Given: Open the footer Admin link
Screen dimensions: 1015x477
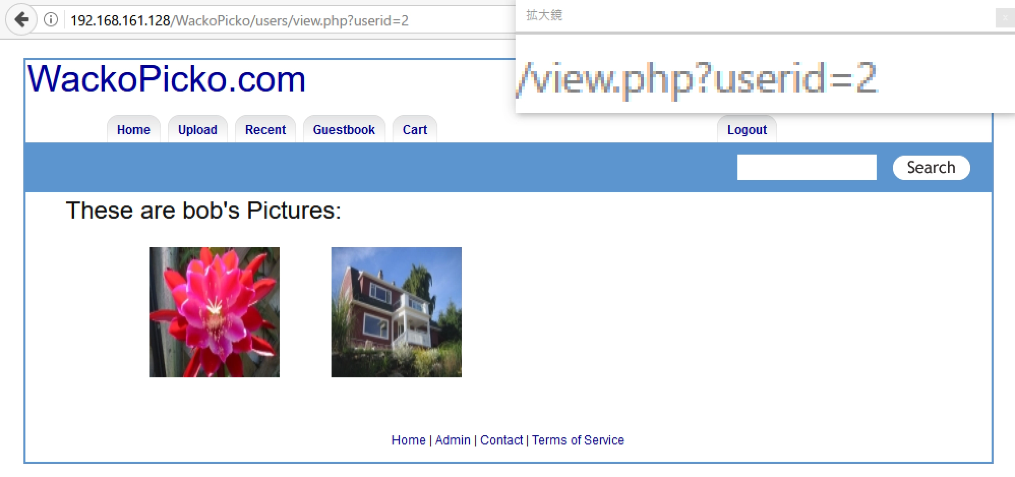Looking at the screenshot, I should click(x=453, y=440).
